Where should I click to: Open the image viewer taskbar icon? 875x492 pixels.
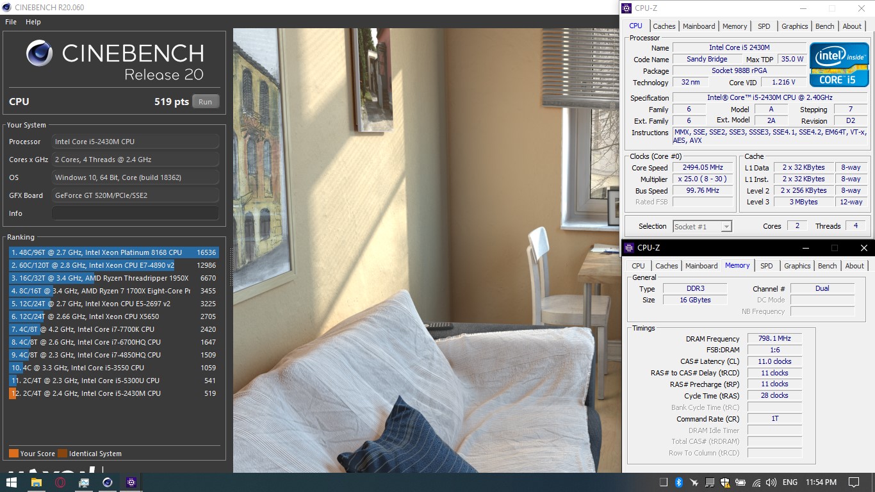[84, 482]
